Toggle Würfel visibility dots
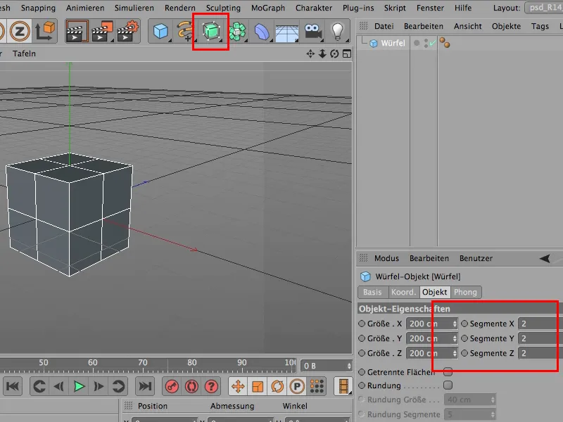The height and width of the screenshot is (422, 563). coord(426,44)
